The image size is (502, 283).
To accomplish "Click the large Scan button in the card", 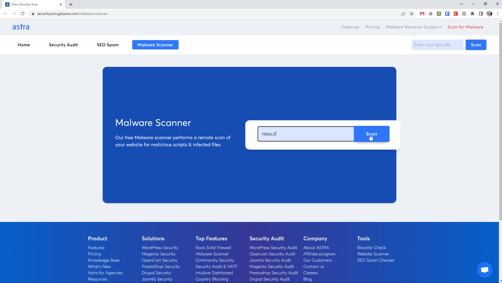I will (371, 134).
